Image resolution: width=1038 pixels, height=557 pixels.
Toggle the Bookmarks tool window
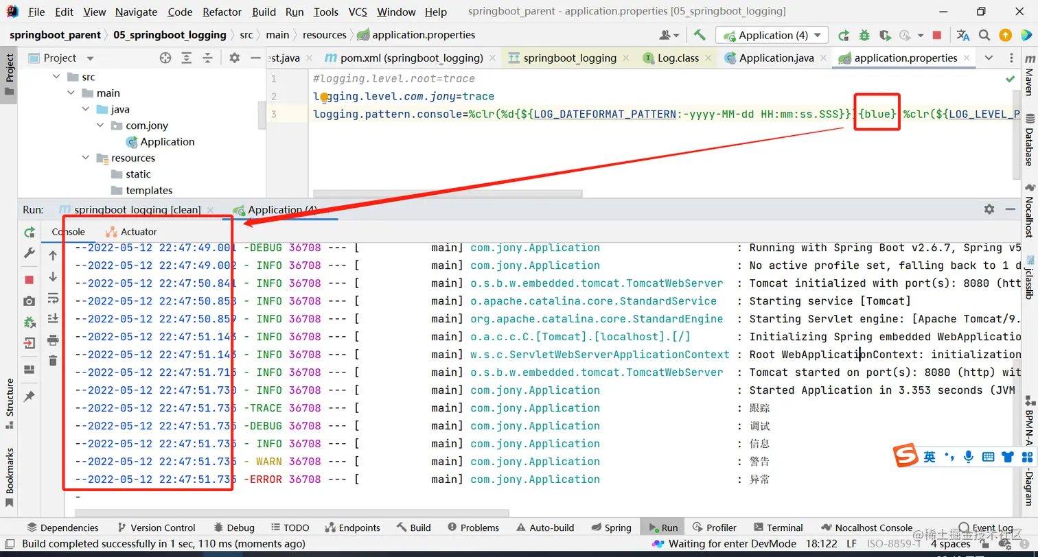[x=9, y=477]
